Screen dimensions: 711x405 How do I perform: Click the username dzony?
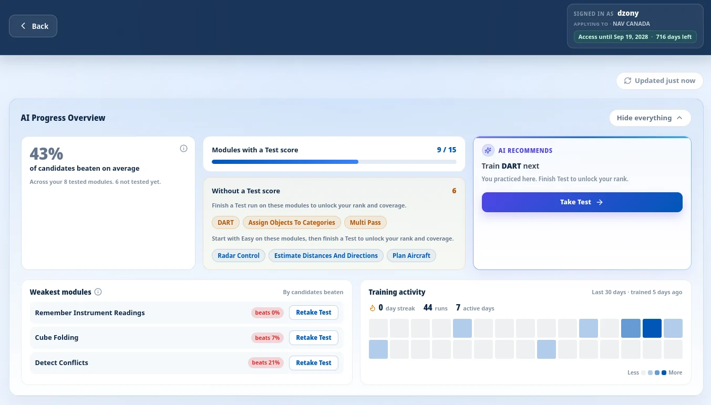(x=628, y=14)
